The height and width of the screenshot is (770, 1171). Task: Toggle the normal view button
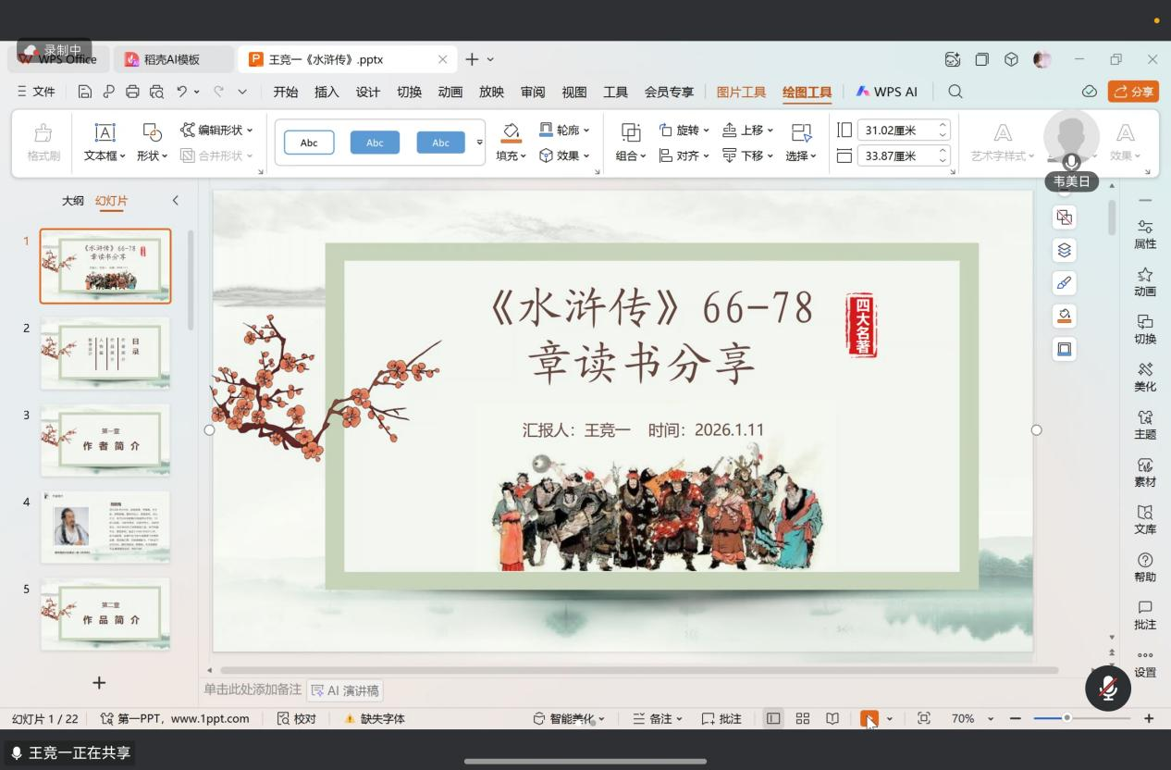pyautogui.click(x=773, y=719)
